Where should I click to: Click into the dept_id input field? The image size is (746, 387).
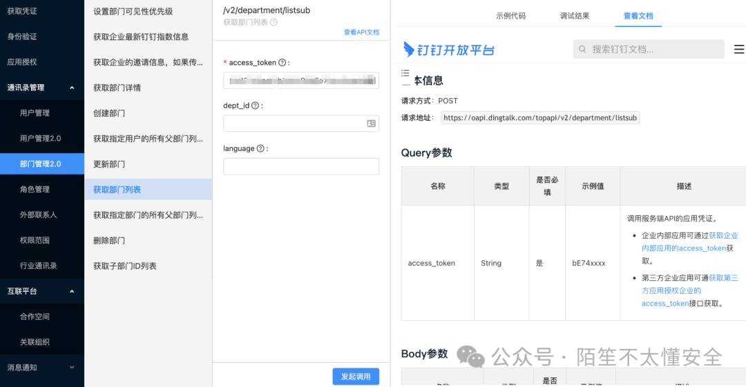tap(300, 123)
